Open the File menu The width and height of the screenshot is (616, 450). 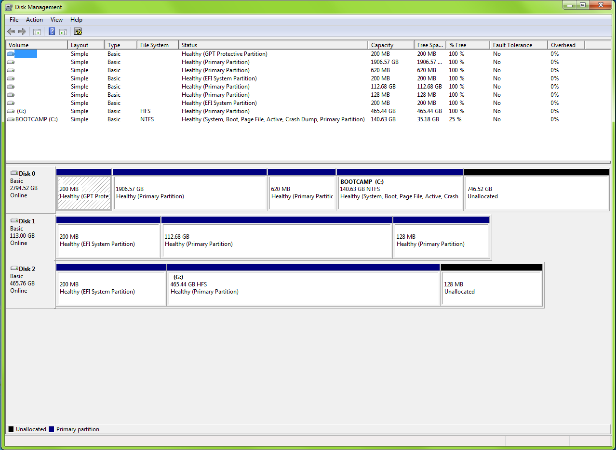(x=14, y=20)
